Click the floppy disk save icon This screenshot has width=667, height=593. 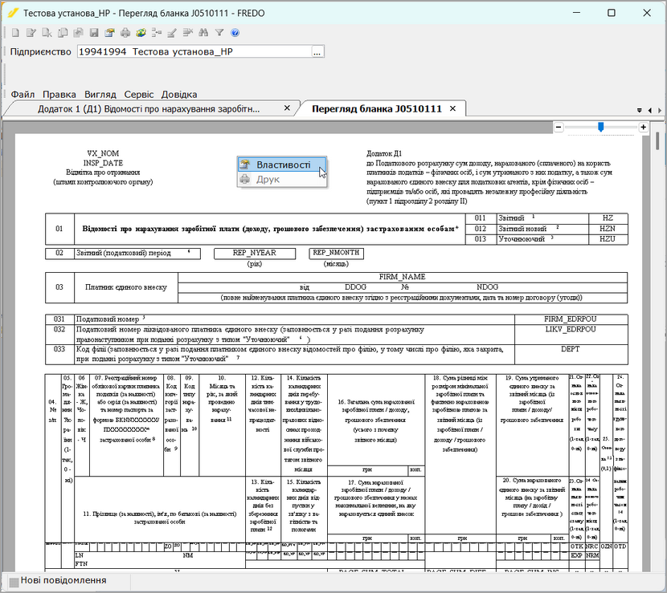(x=94, y=33)
